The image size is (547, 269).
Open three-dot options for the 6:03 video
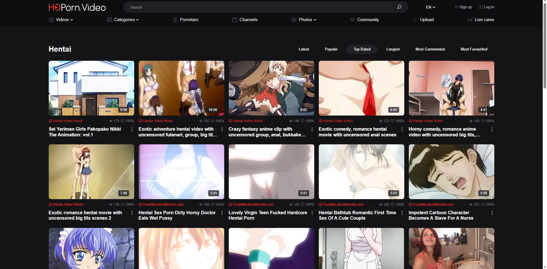click(x=402, y=130)
